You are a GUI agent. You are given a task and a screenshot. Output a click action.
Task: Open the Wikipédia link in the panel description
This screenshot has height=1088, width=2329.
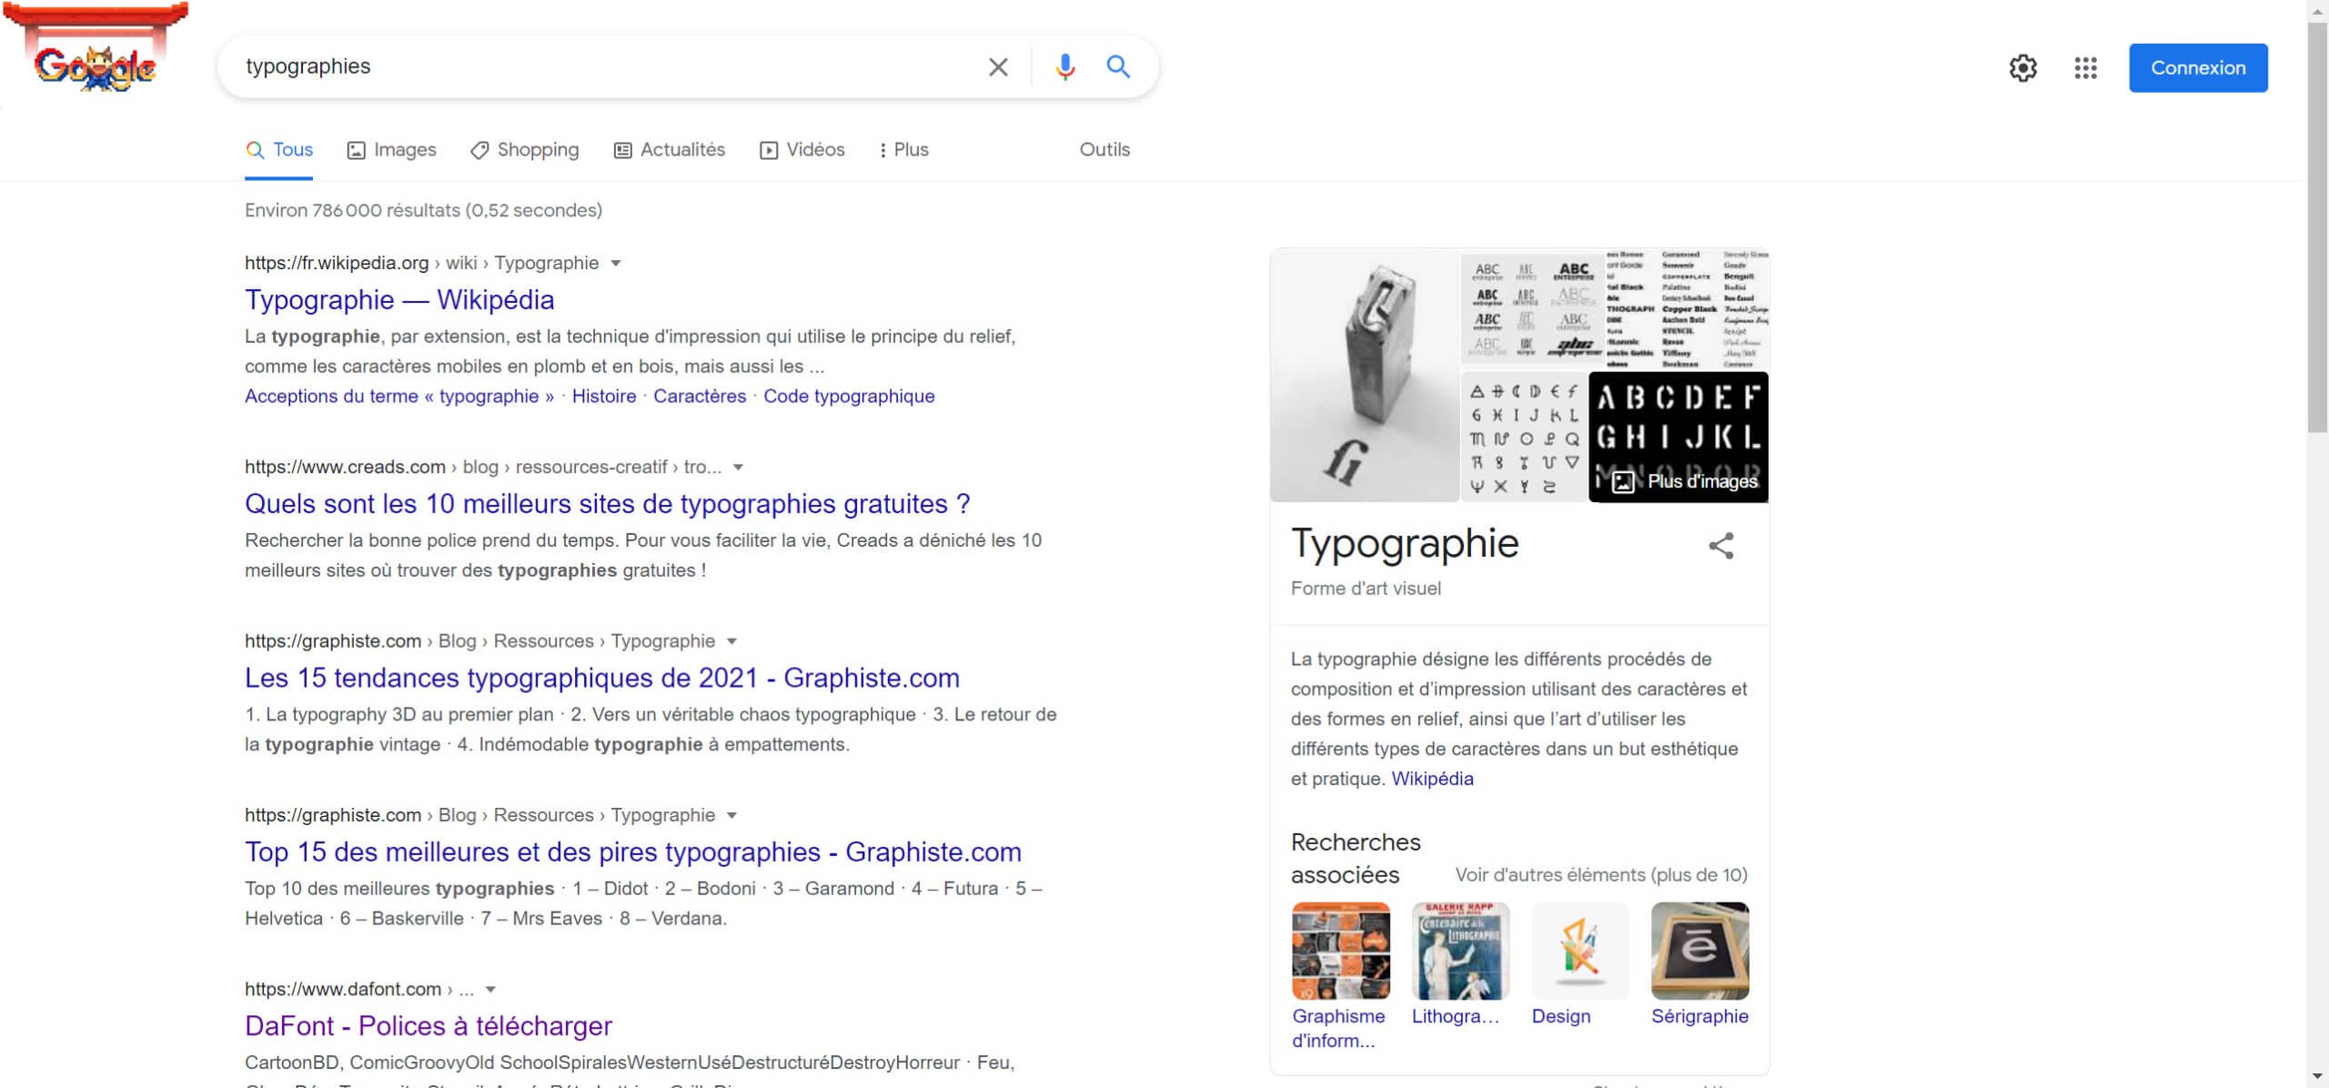click(1432, 779)
